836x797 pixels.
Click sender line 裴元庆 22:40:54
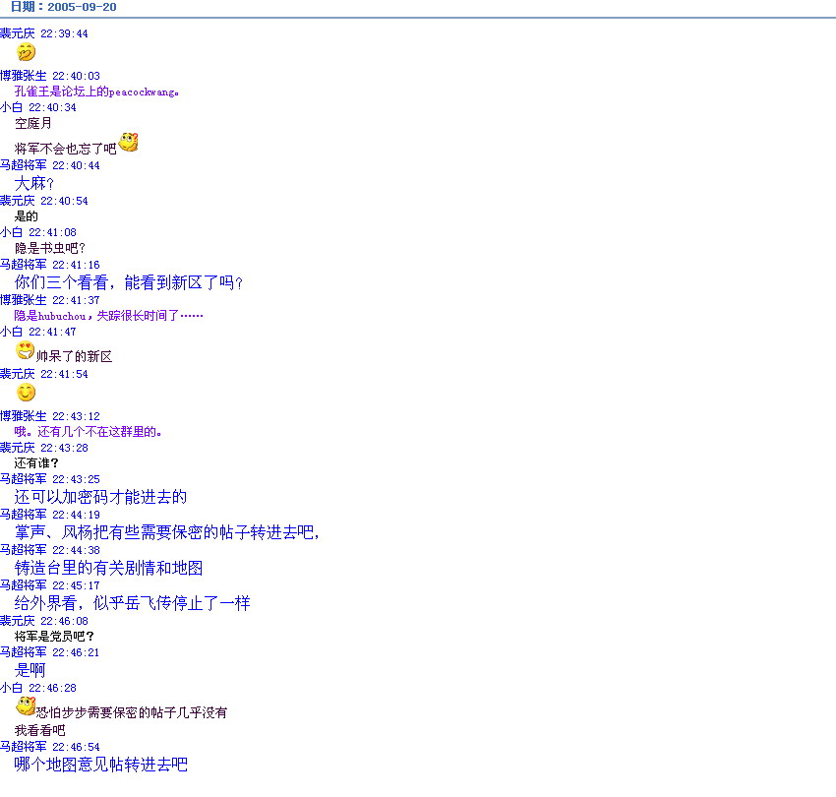[44, 201]
